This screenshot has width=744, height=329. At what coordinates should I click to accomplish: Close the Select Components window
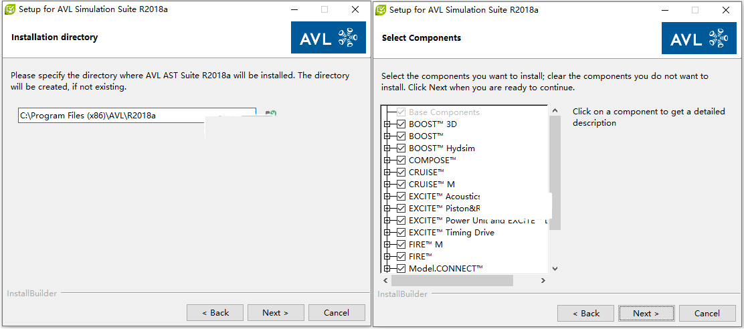pos(726,9)
